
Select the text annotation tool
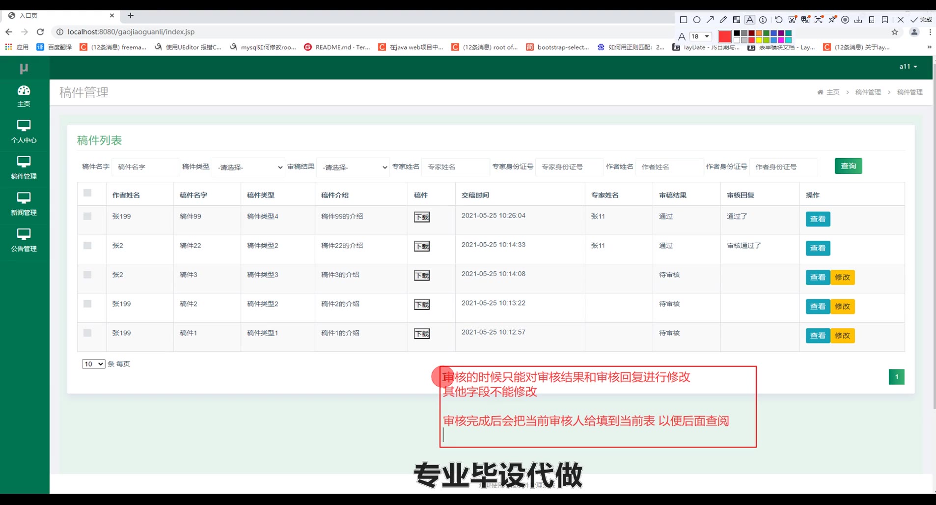click(x=750, y=20)
